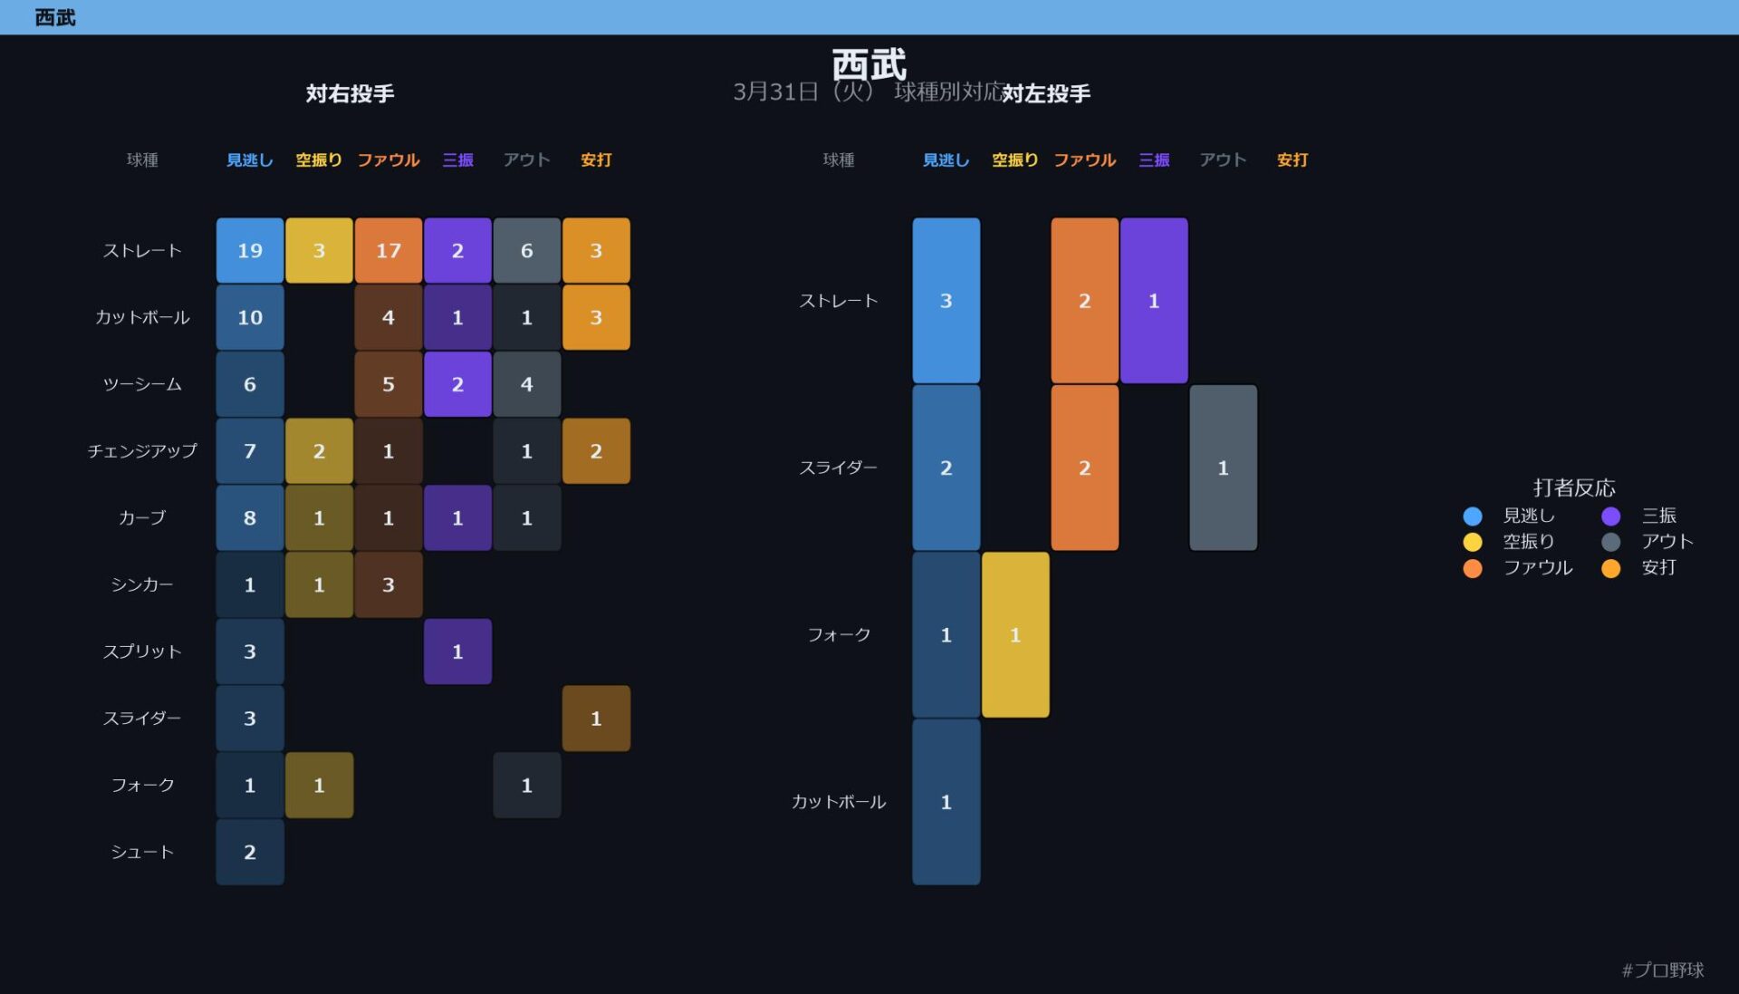Click the 5 ファウル cell in ツーシーム row

point(389,384)
